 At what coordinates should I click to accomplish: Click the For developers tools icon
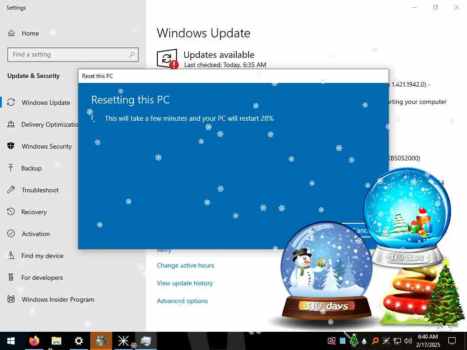click(x=11, y=278)
